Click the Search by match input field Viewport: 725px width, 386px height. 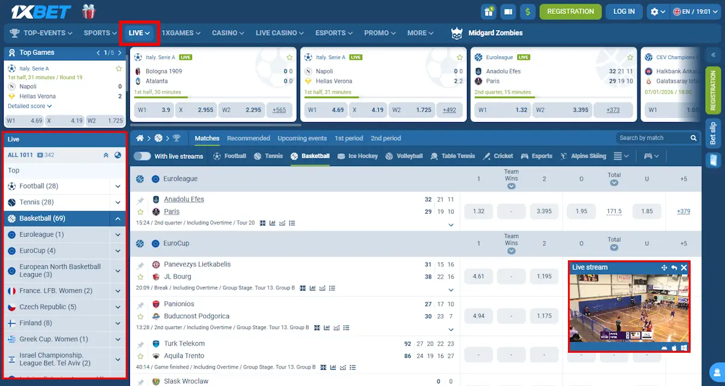click(652, 138)
